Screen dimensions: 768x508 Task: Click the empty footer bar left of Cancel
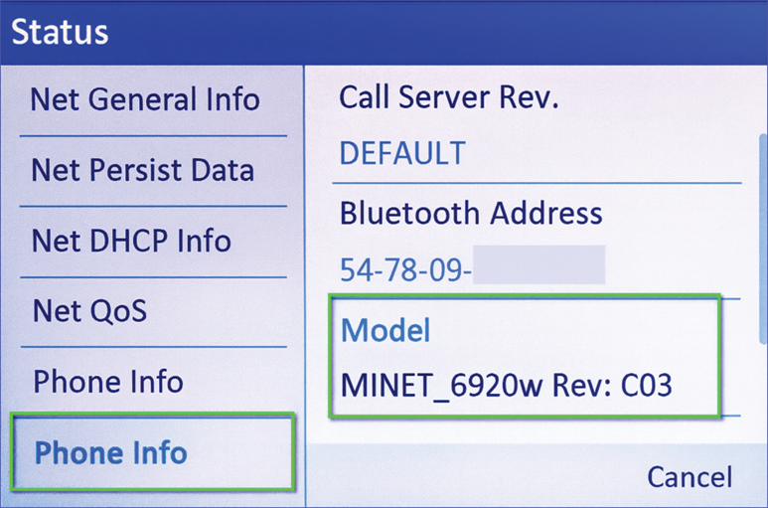[x=467, y=476]
